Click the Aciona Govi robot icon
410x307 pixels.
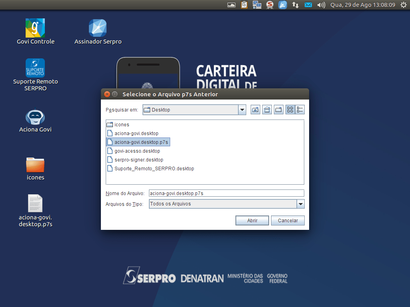[35, 116]
